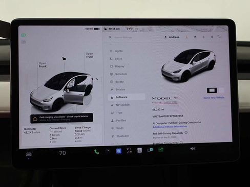Tap the HomeLink garage icon in settings header
250x187 pixels.
pos(195,37)
